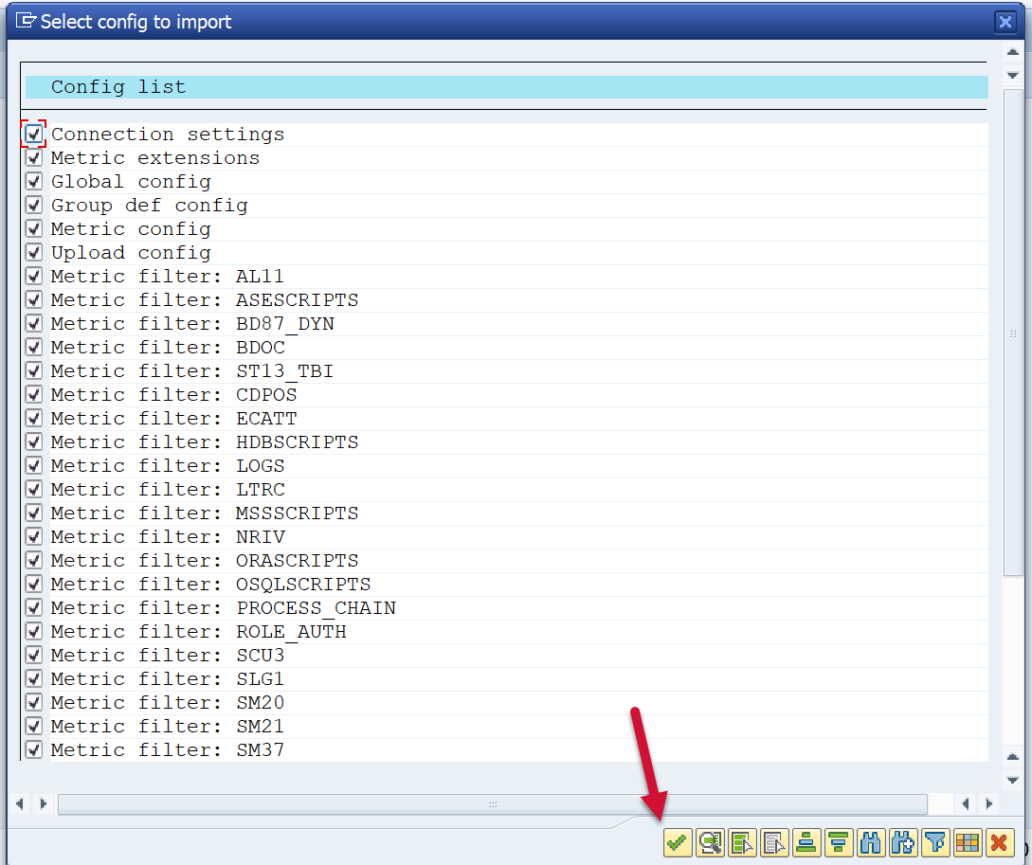Open the Details magnifier icon in bottom toolbar
The height and width of the screenshot is (865, 1032).
pyautogui.click(x=710, y=841)
